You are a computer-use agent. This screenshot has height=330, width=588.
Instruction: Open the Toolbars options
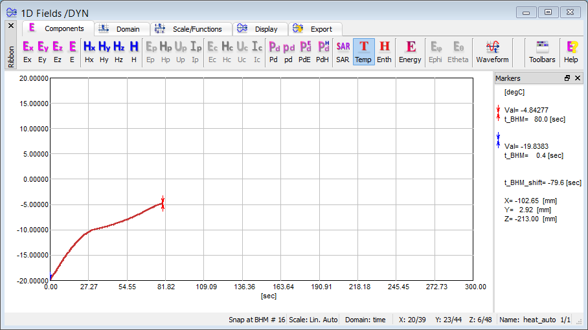[x=542, y=51]
